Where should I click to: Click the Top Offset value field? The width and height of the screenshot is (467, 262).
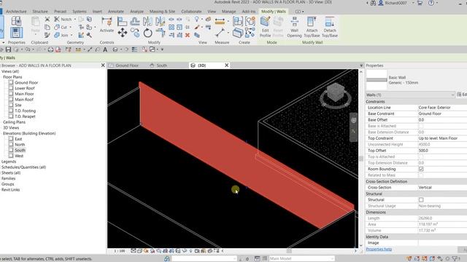point(442,151)
